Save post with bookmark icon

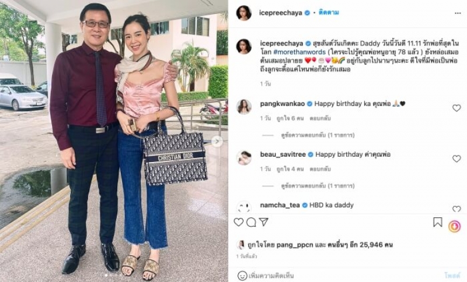437,222
